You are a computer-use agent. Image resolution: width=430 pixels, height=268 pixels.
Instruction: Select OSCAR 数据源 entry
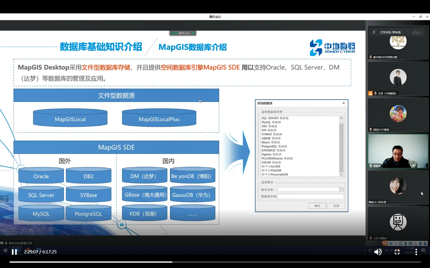(271, 162)
